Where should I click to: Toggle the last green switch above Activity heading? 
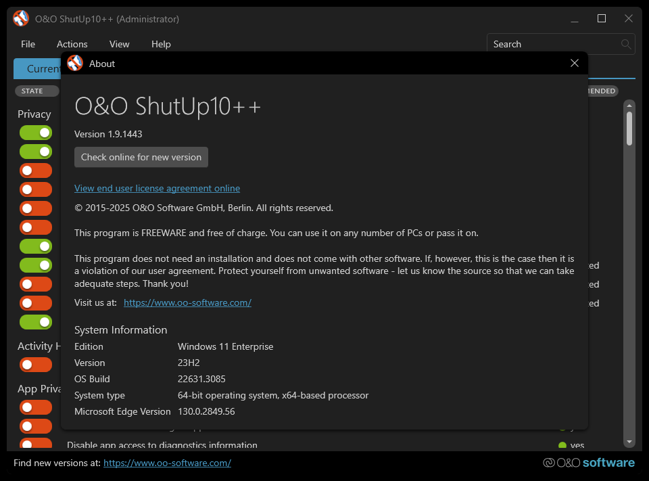point(36,322)
